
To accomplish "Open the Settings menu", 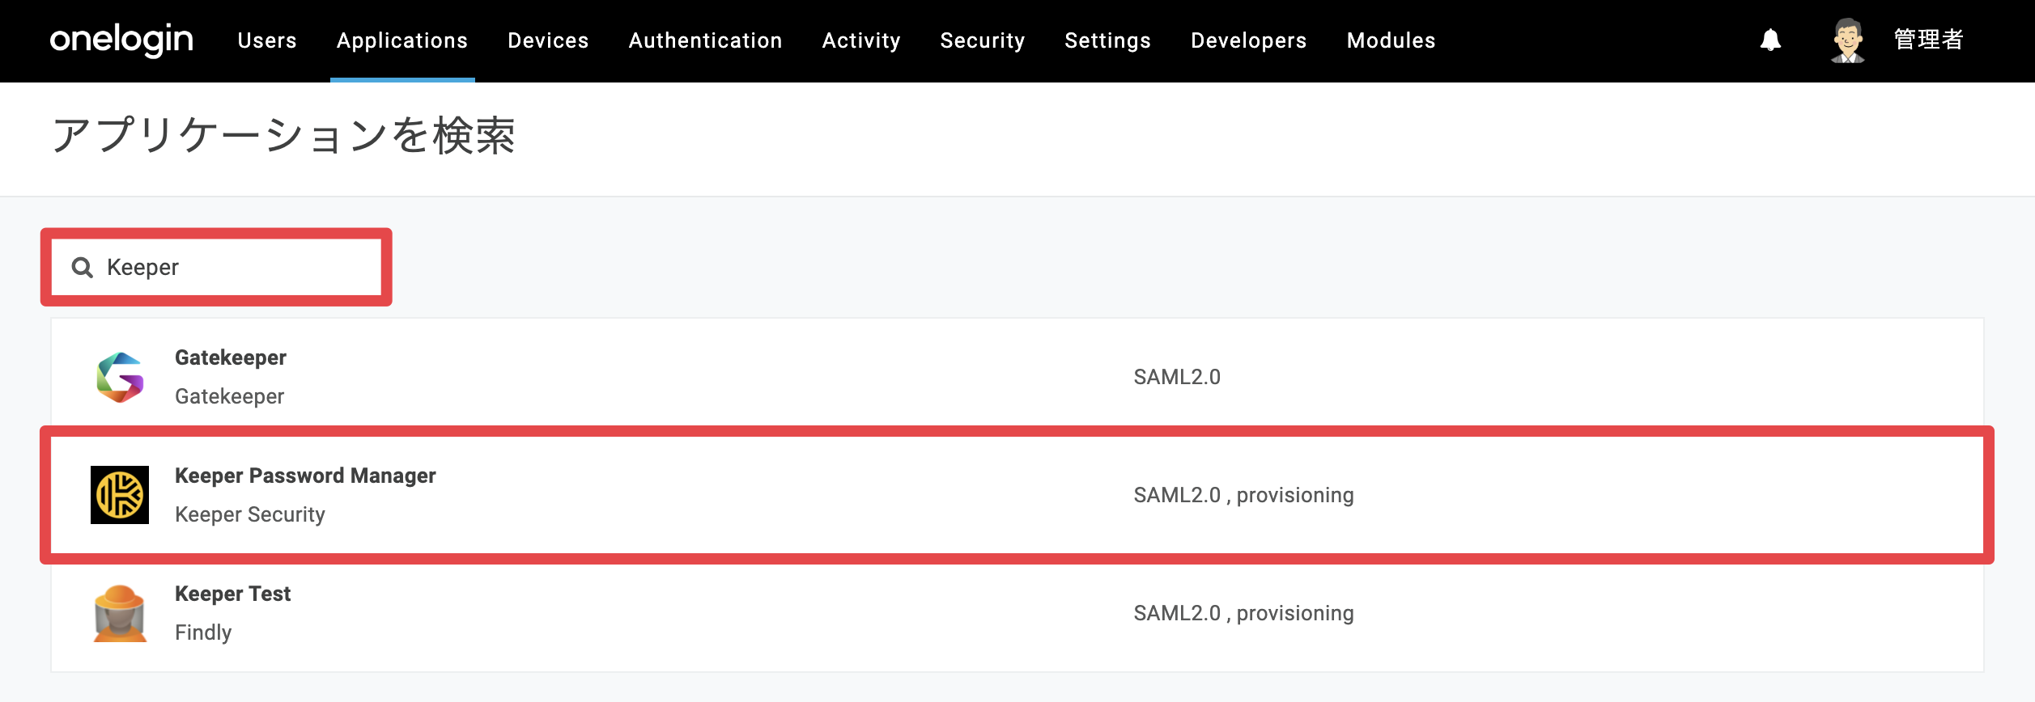I will click(1107, 40).
